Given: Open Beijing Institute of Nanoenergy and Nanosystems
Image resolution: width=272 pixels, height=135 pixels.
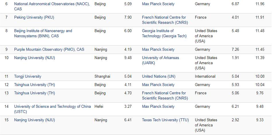Looking at the screenshot, I should [x=43, y=31].
